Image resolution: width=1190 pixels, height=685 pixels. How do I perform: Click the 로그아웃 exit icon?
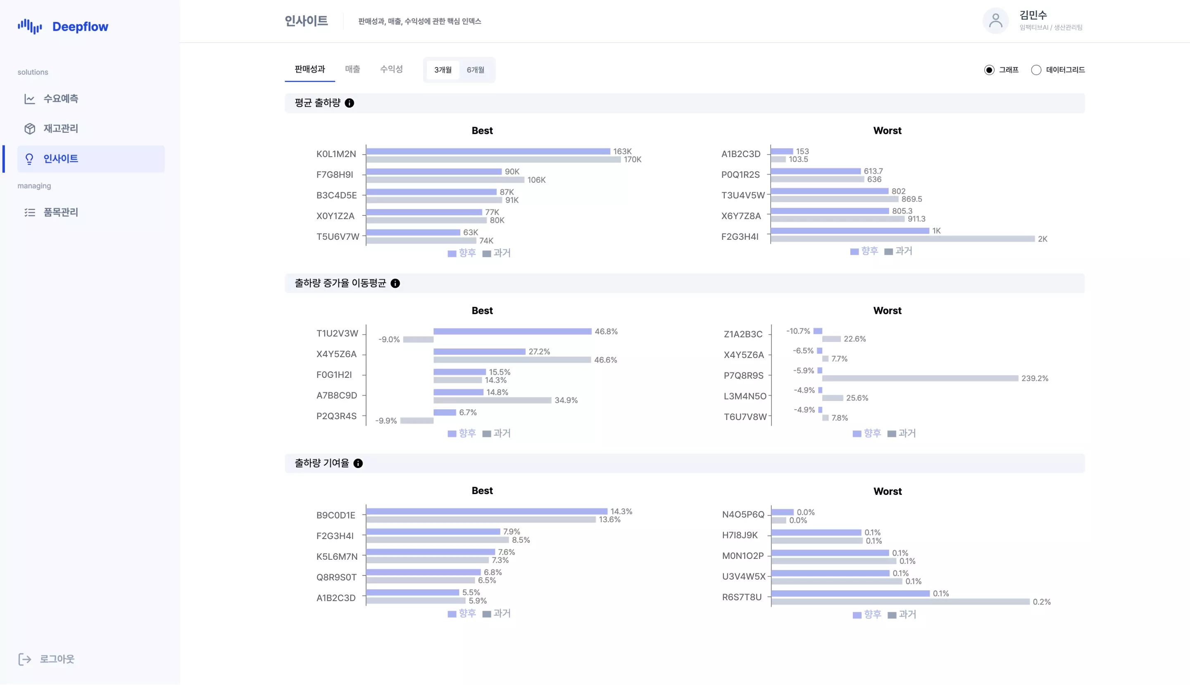(x=24, y=659)
